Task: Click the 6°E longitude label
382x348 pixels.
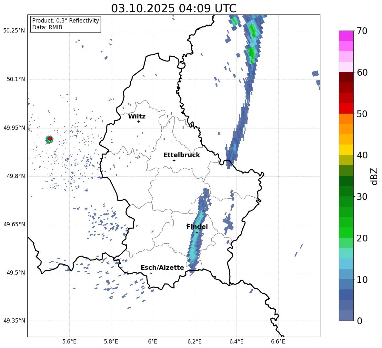Action: [153, 342]
